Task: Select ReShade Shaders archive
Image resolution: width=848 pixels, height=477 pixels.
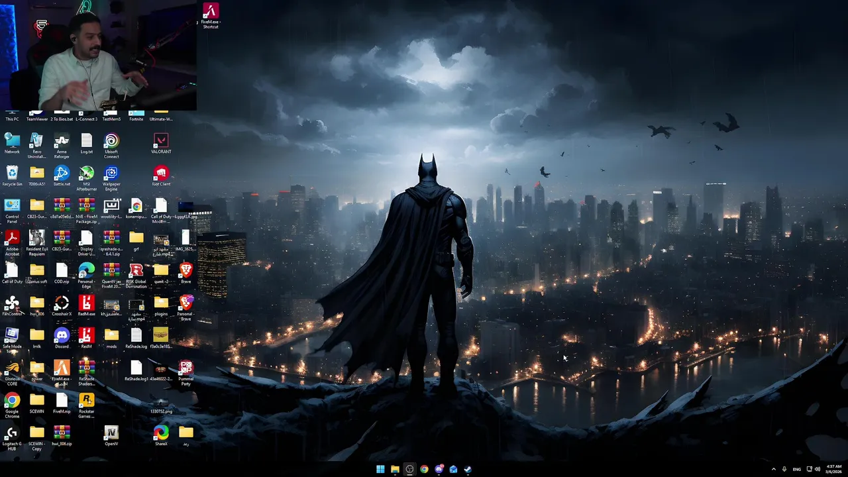Action: pos(87,373)
